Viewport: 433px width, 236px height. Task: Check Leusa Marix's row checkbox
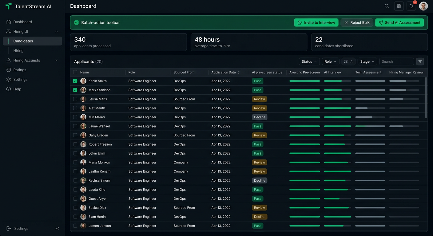pos(75,99)
